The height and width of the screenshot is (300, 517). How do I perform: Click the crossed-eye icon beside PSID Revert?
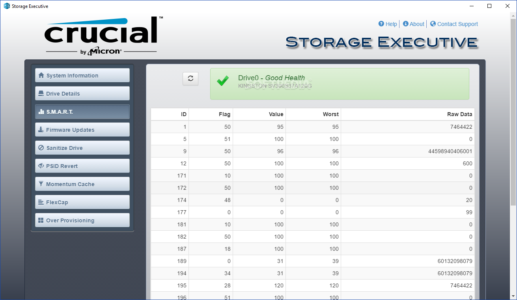coord(41,166)
